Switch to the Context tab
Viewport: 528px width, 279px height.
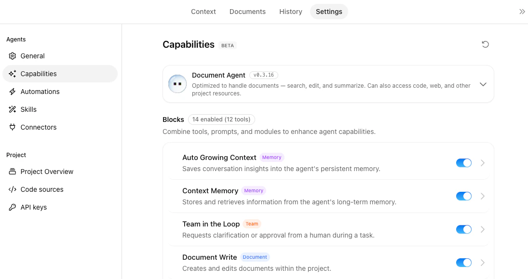[x=203, y=12]
